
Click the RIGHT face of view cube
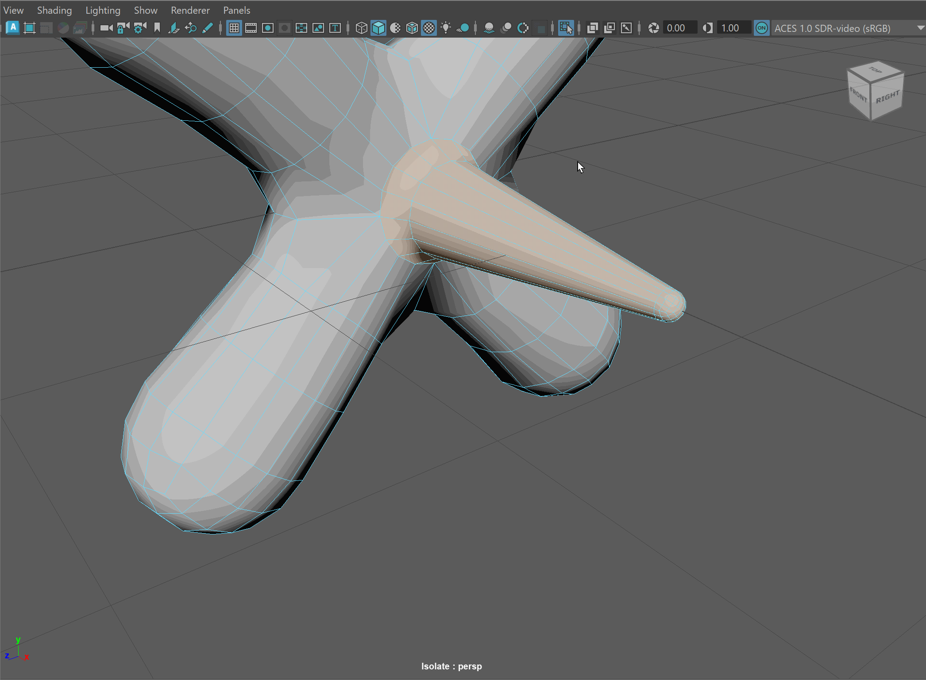(887, 97)
